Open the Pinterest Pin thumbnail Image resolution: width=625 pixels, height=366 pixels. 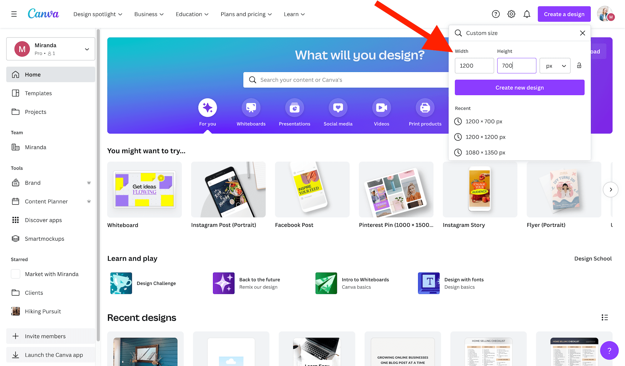click(396, 189)
